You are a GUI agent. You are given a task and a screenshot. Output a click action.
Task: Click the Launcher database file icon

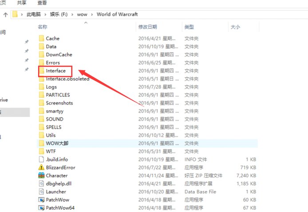point(41,192)
